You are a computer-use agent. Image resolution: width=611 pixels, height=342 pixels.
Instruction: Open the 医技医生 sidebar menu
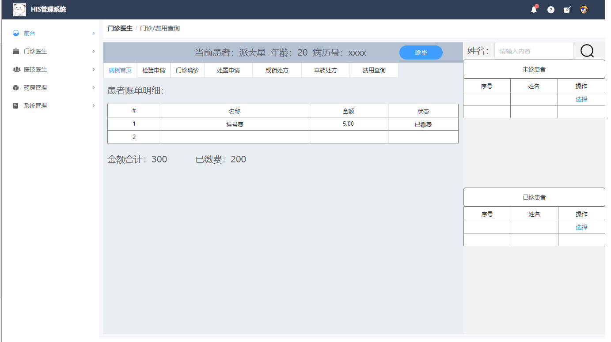50,69
